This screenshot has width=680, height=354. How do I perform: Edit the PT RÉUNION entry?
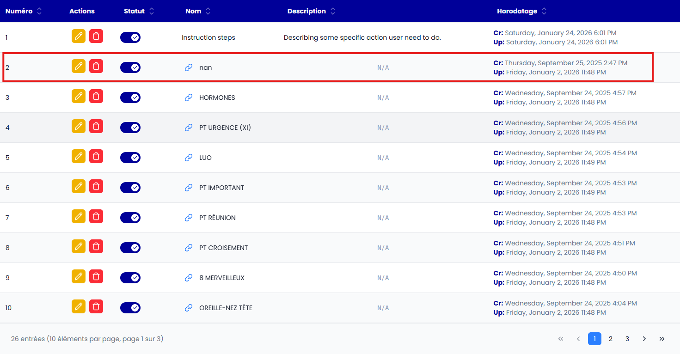78,216
